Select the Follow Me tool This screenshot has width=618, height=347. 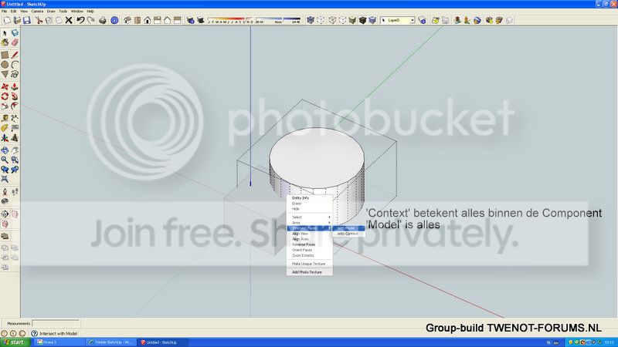tap(15, 96)
